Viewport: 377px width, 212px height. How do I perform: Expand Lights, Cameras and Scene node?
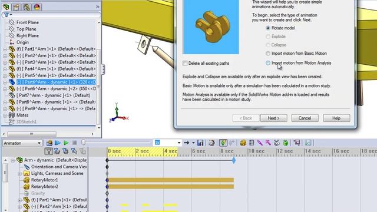19,174
